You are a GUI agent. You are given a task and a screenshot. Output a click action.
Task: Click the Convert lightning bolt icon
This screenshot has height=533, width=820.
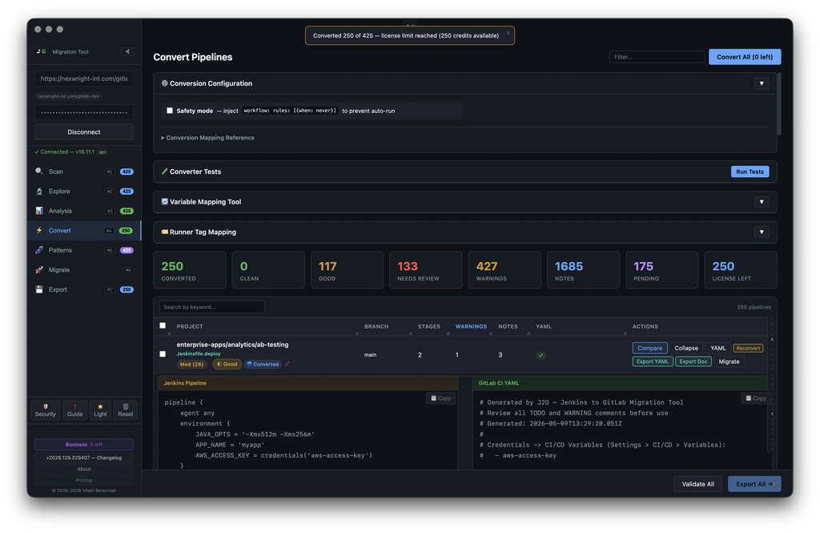coord(39,230)
